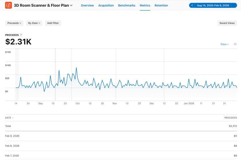The height and width of the screenshot is (160, 241).
Task: Open the Acquisition tab
Action: (106, 5)
